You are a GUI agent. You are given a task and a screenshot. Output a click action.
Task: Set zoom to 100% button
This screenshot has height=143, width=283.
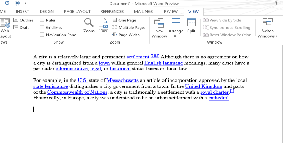pos(104,25)
